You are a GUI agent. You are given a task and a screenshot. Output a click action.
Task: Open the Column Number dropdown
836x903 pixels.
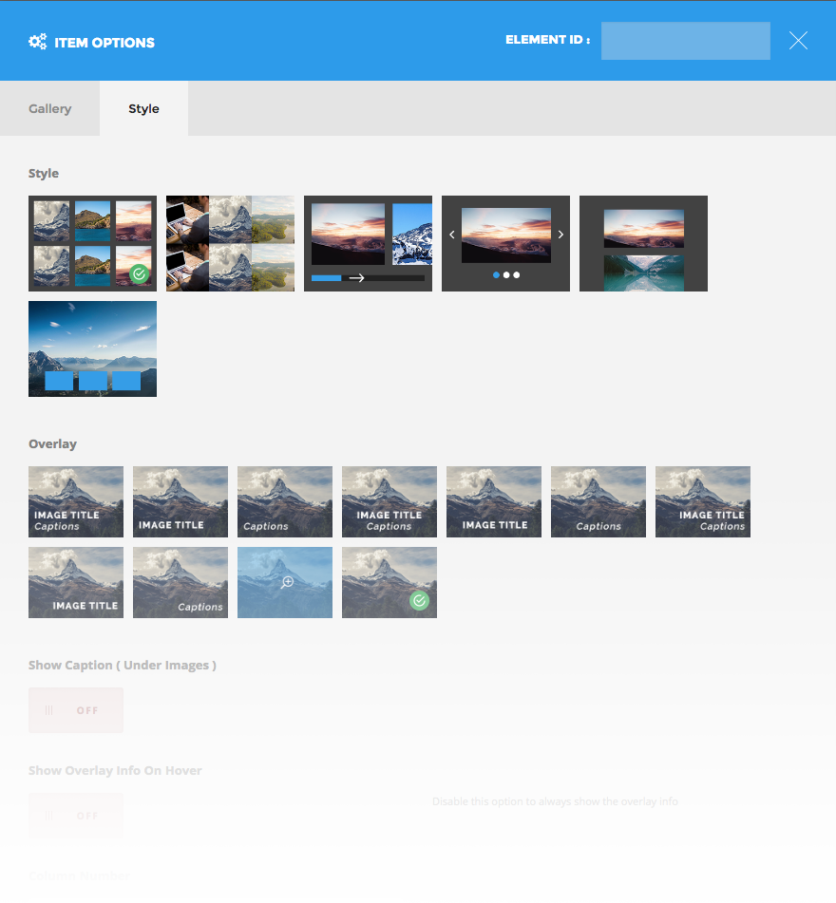[x=216, y=898]
